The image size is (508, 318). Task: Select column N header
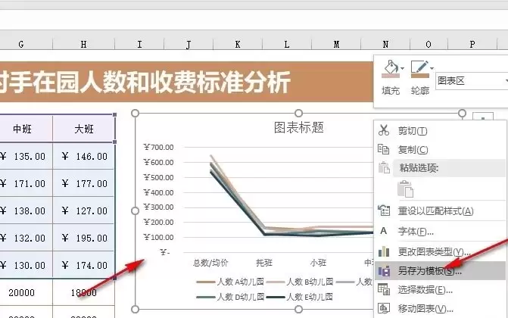385,45
